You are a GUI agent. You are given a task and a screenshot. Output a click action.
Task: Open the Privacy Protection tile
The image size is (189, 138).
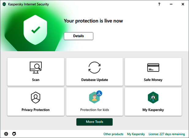point(36,102)
